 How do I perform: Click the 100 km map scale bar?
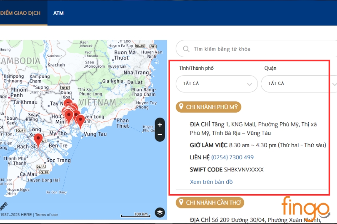[136, 215]
